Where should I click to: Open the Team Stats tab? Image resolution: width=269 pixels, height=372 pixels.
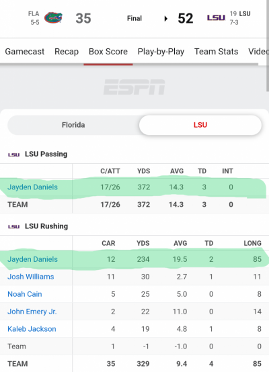click(x=217, y=52)
